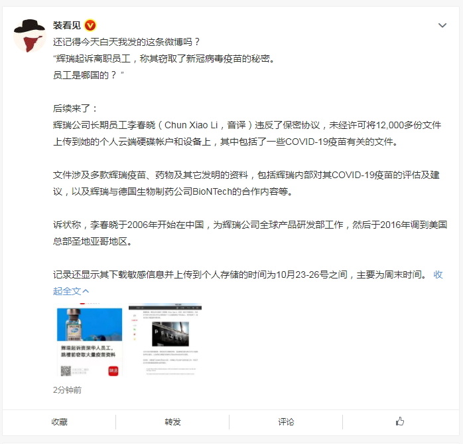Click the dark toolbar in the article screenshot
This screenshot has height=444, width=463.
165,308
